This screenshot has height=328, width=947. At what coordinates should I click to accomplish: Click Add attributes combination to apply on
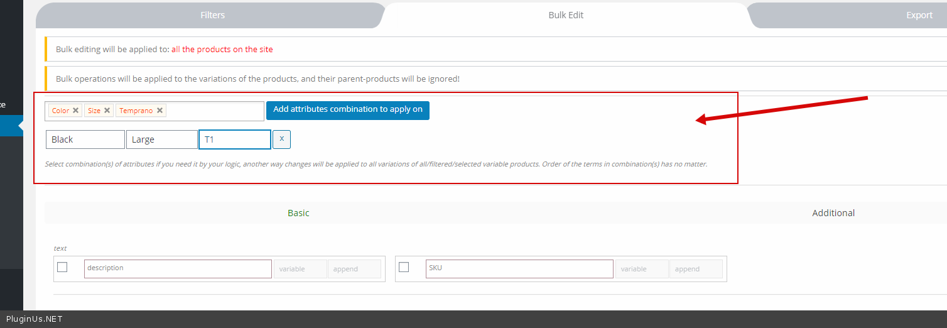pyautogui.click(x=348, y=110)
